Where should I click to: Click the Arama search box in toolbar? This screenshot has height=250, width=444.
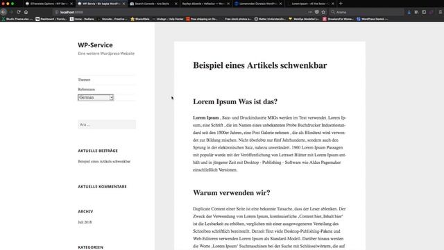coord(367,12)
